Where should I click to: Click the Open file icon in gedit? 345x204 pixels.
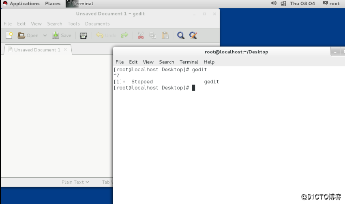click(x=21, y=35)
